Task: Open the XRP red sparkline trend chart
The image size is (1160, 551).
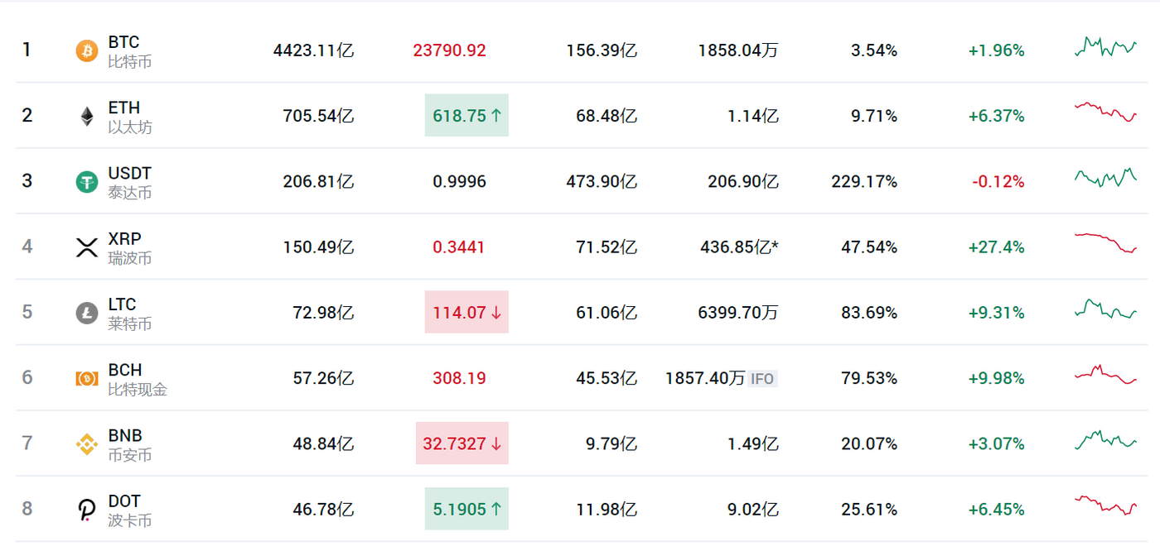Action: pos(1106,242)
